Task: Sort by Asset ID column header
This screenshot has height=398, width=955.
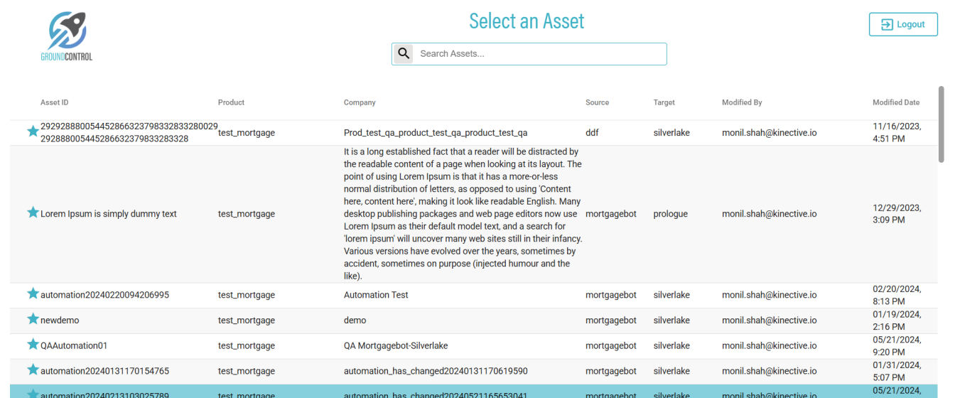Action: pos(55,102)
